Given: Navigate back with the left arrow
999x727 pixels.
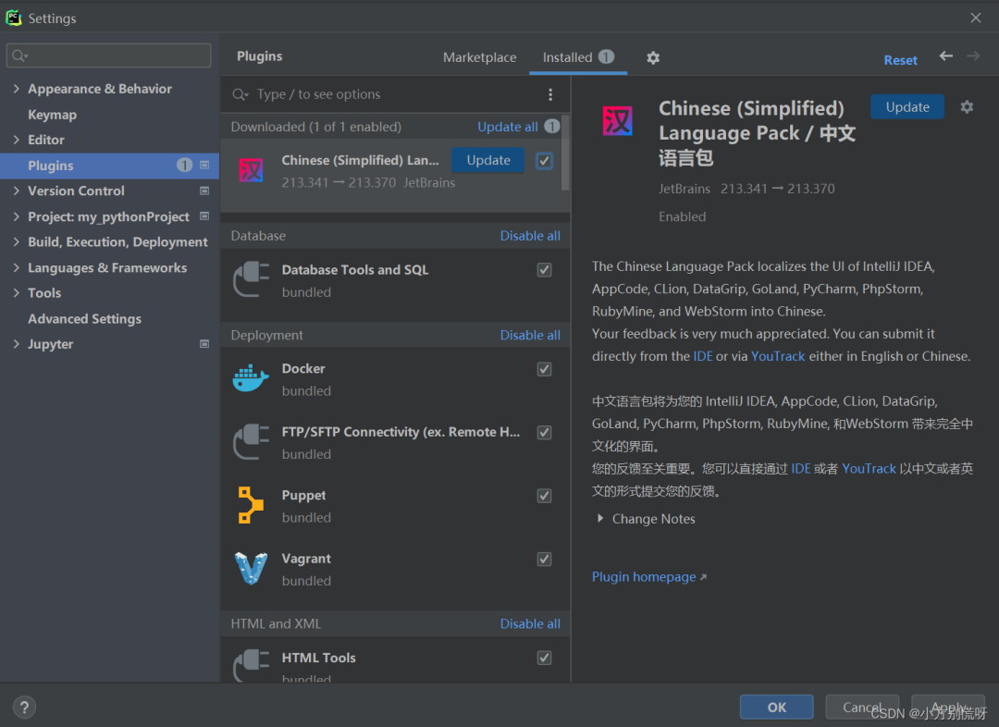Looking at the screenshot, I should point(946,56).
